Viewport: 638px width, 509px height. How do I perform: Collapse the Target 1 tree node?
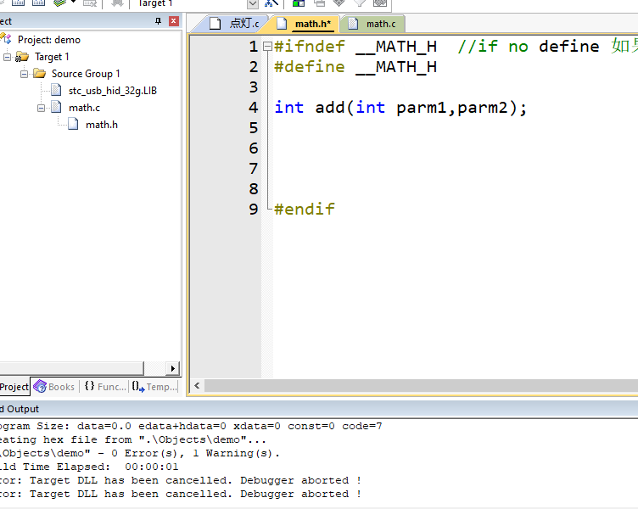click(8, 57)
